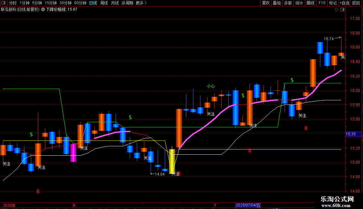Open F10 company information

pos(322,3)
